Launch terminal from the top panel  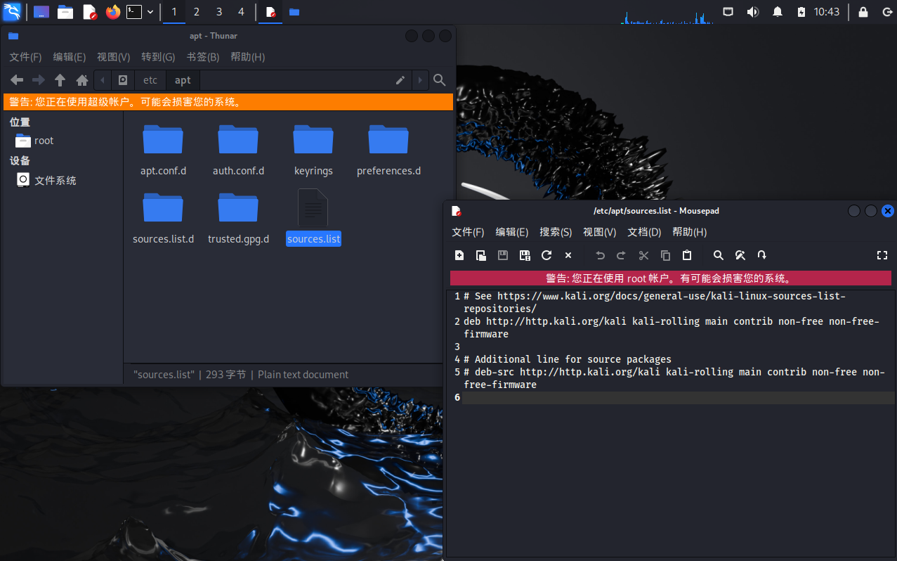(133, 12)
